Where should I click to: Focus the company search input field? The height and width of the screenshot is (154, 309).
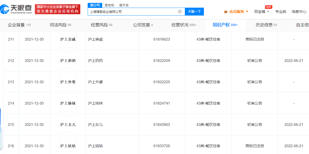(x=136, y=12)
